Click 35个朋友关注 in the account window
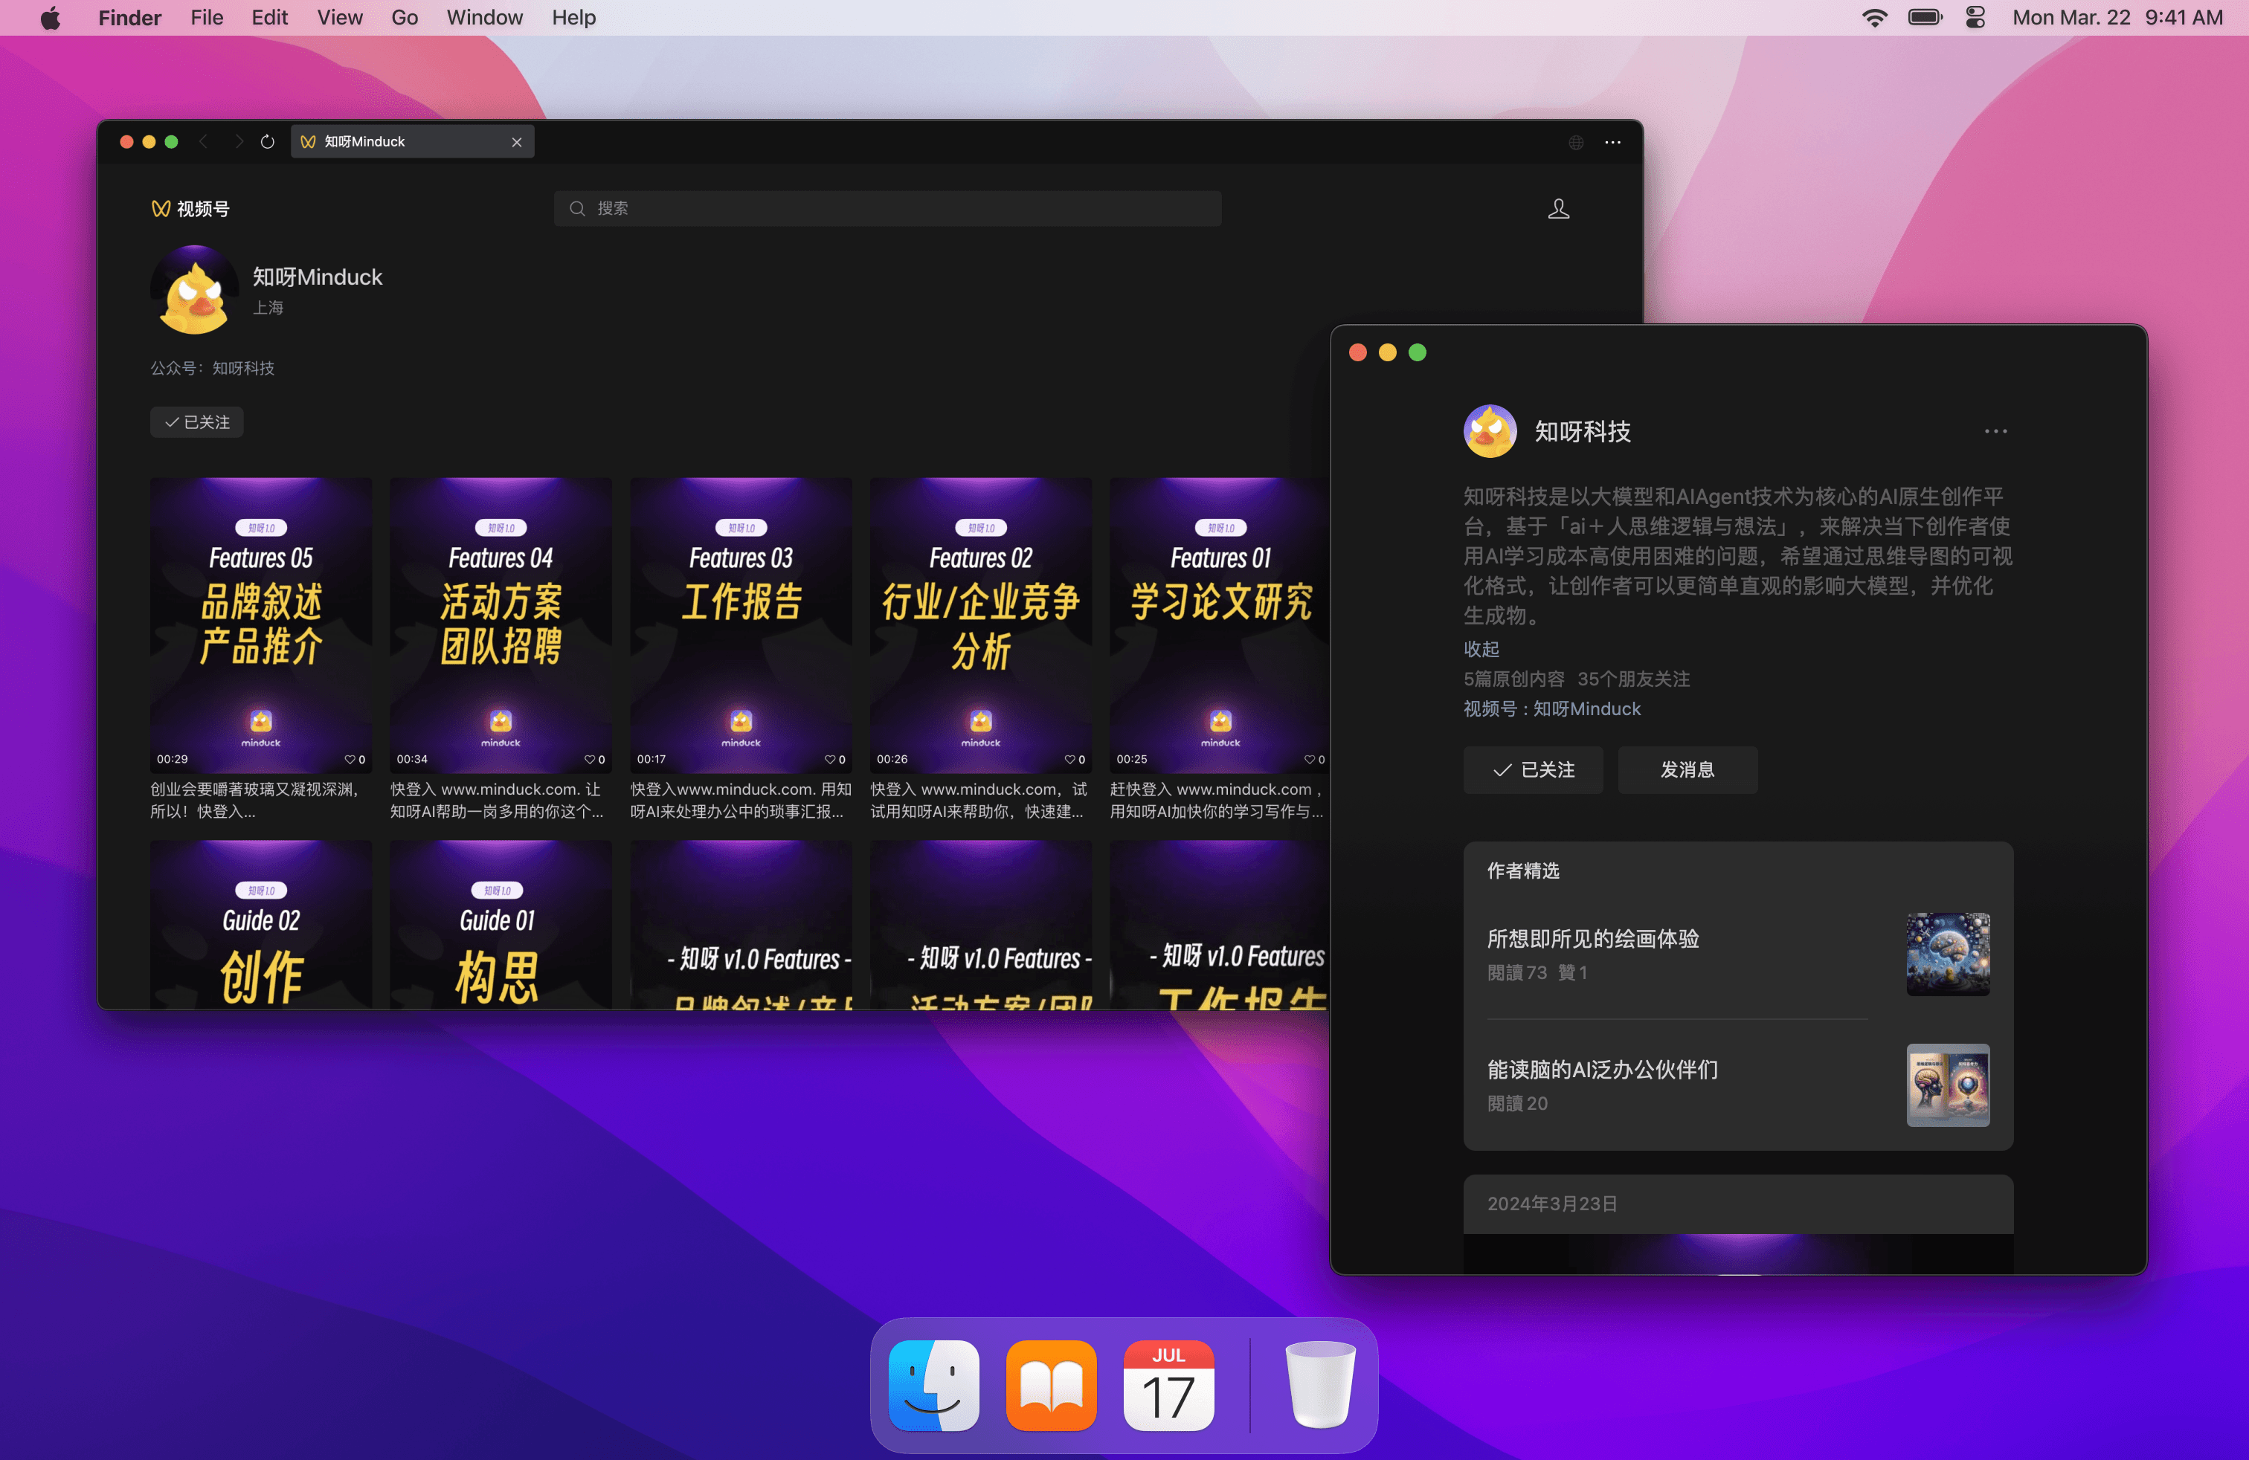Image resolution: width=2249 pixels, height=1460 pixels. (1634, 679)
